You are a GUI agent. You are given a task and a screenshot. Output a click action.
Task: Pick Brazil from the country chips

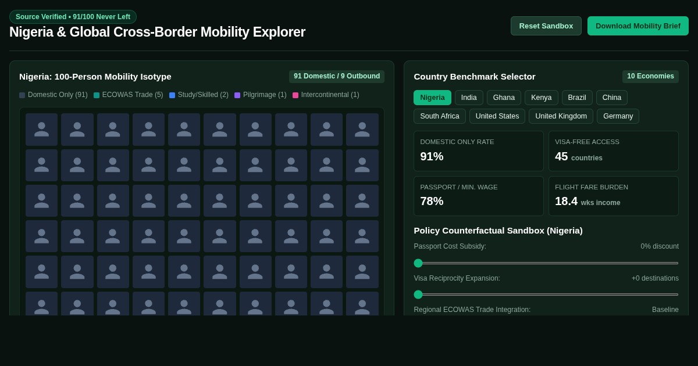[x=577, y=98]
